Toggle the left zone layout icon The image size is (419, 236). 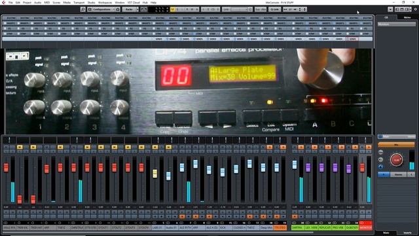point(397,9)
